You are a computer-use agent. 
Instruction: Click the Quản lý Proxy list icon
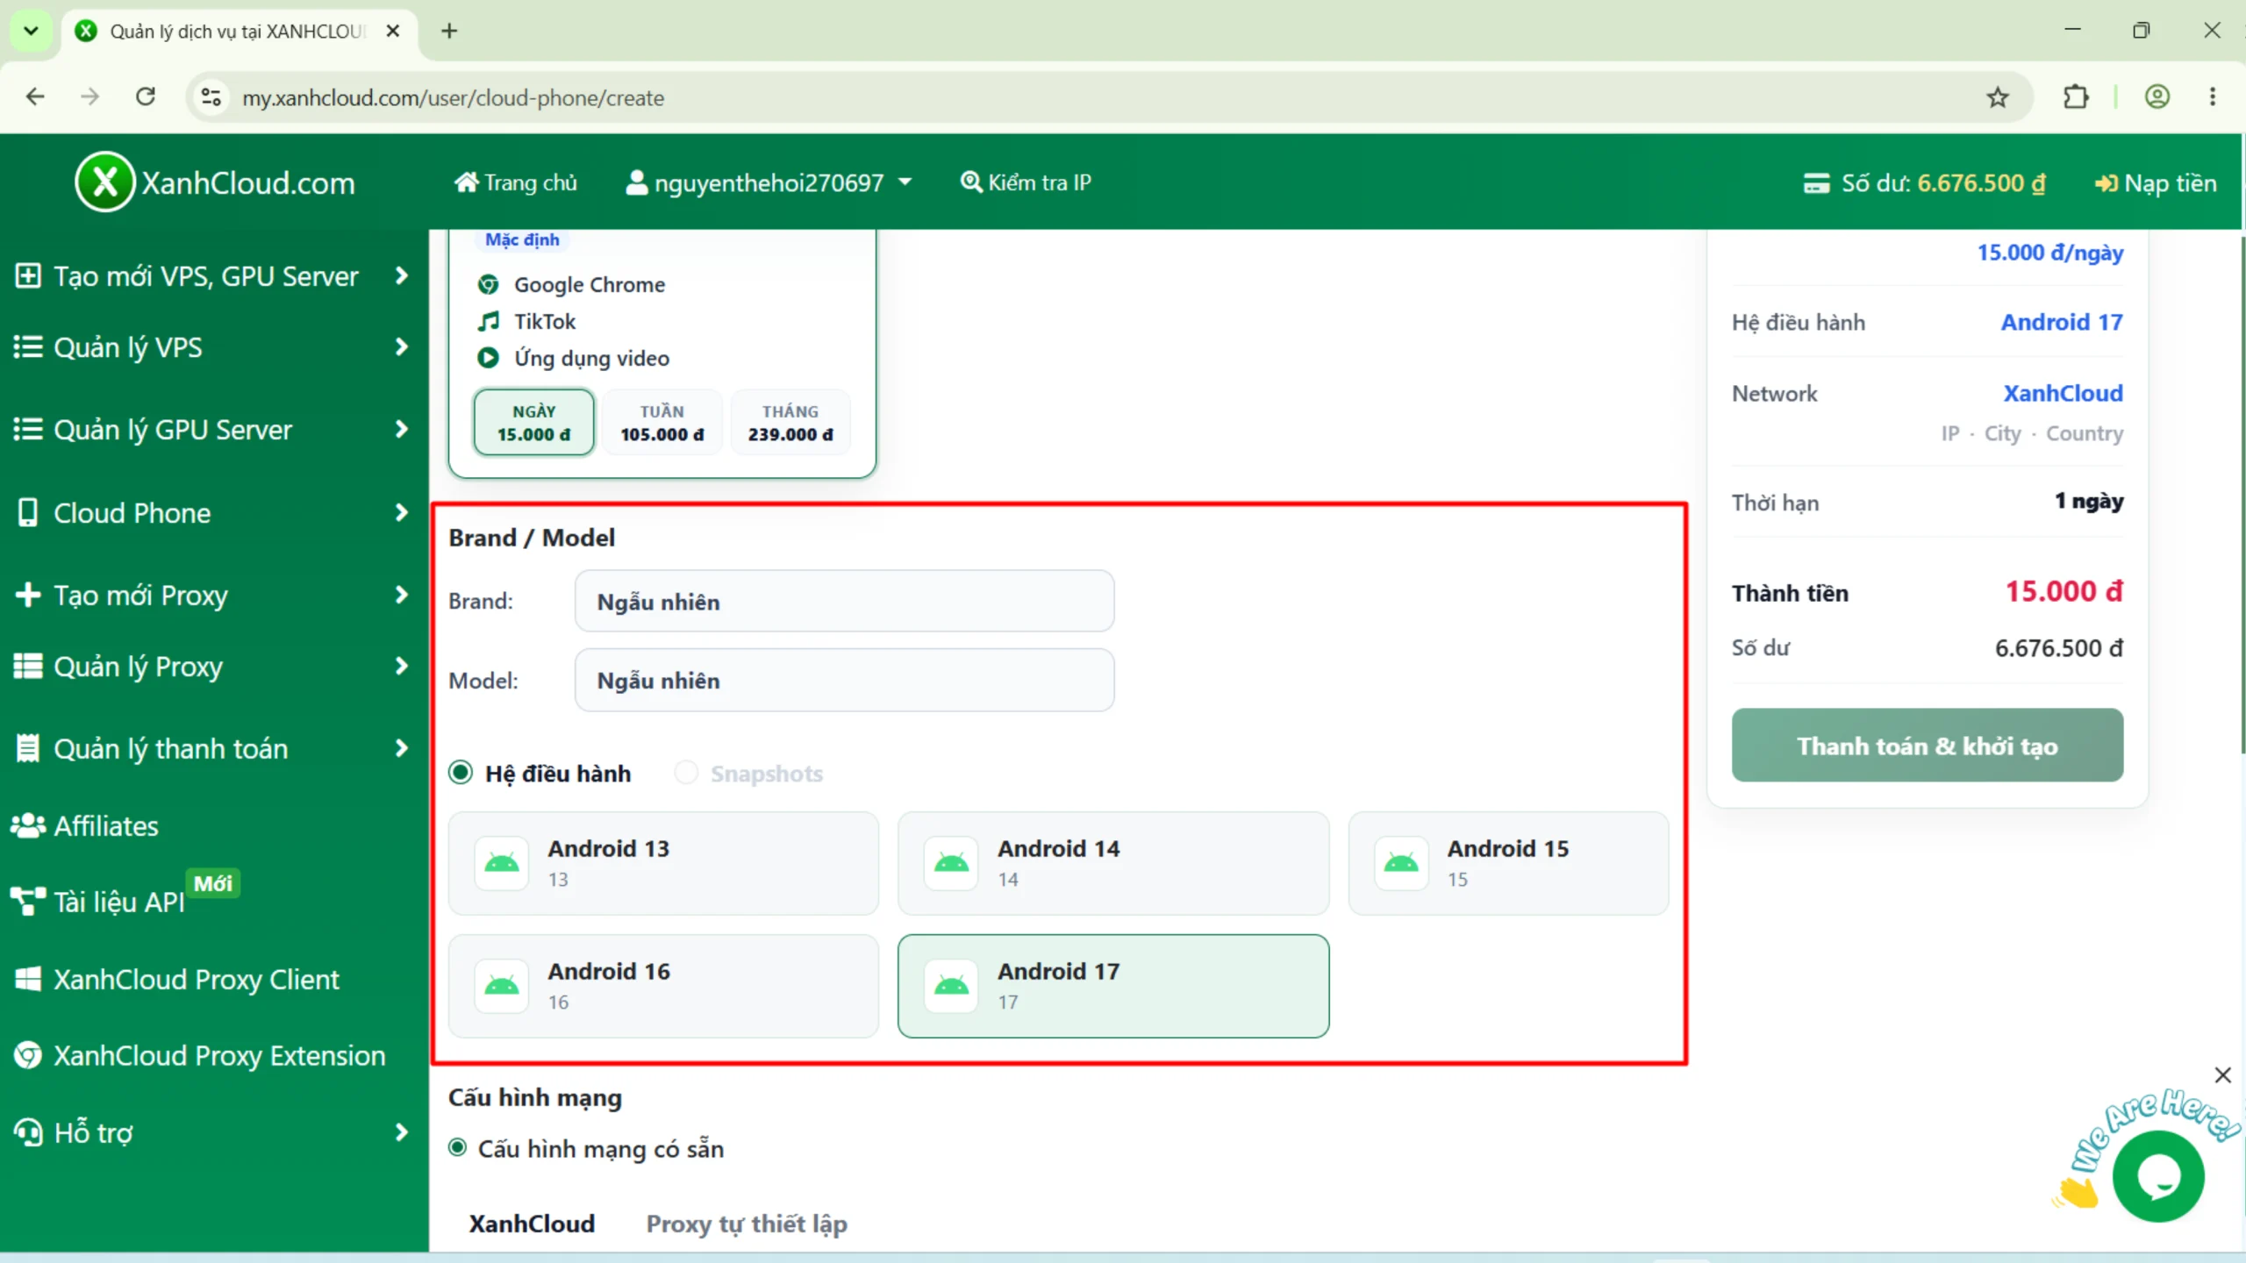[28, 667]
